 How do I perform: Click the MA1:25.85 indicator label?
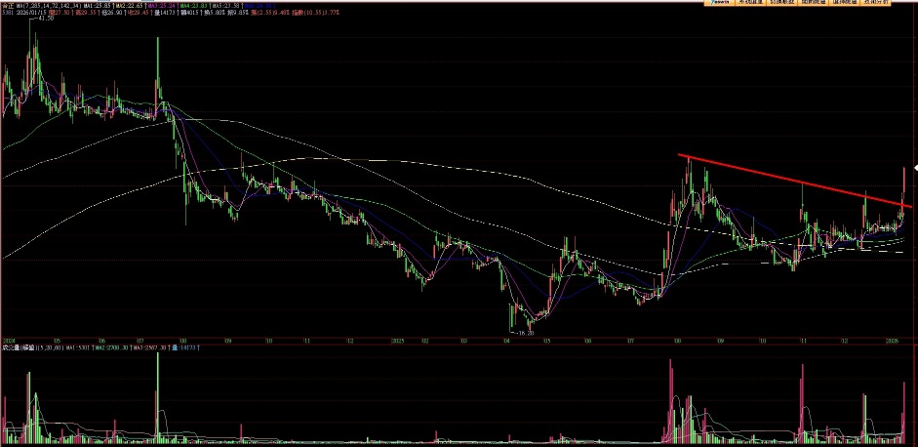click(x=98, y=5)
